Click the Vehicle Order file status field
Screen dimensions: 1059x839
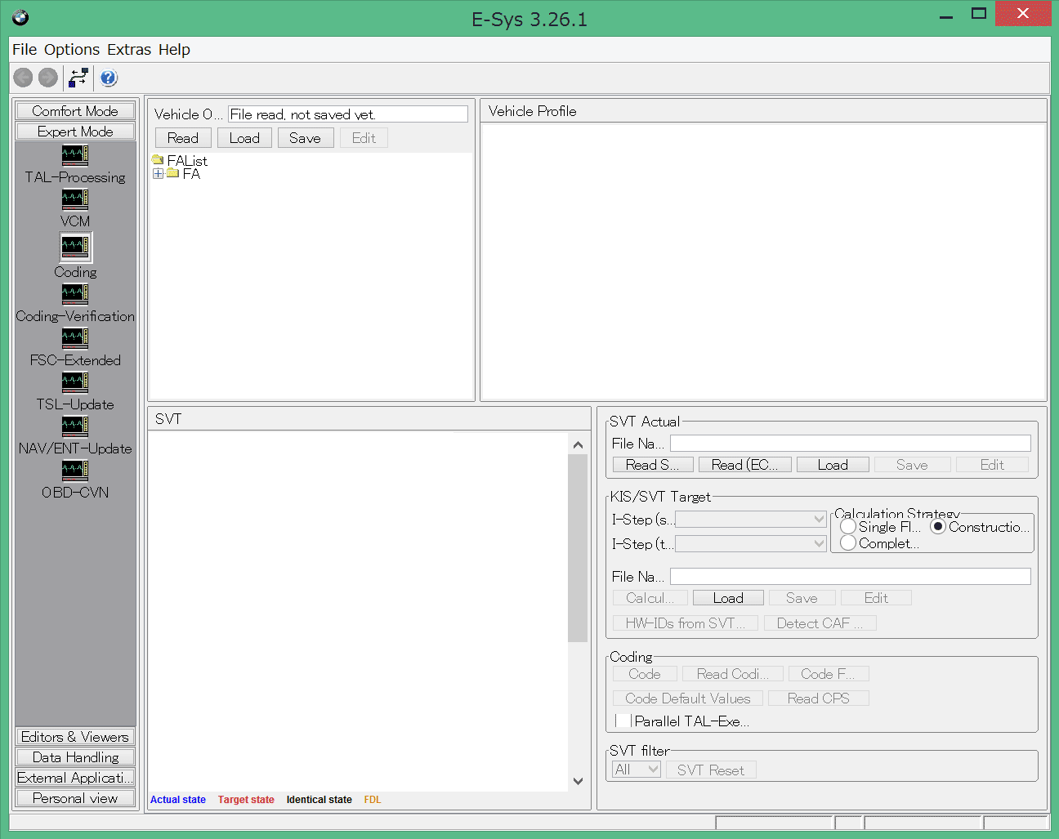click(348, 114)
